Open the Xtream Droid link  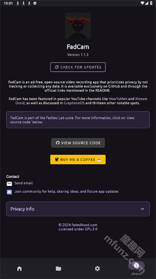pos(81,101)
